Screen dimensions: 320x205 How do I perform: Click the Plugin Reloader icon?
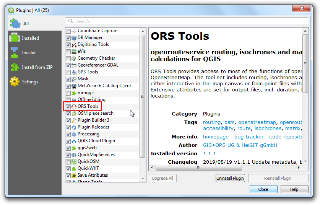(x=74, y=127)
